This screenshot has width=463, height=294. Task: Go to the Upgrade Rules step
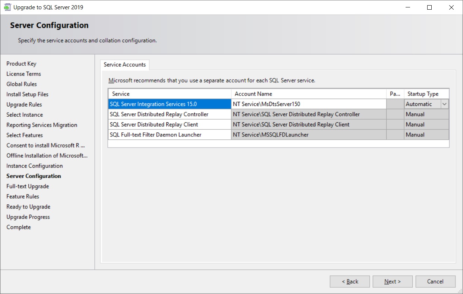pos(24,104)
